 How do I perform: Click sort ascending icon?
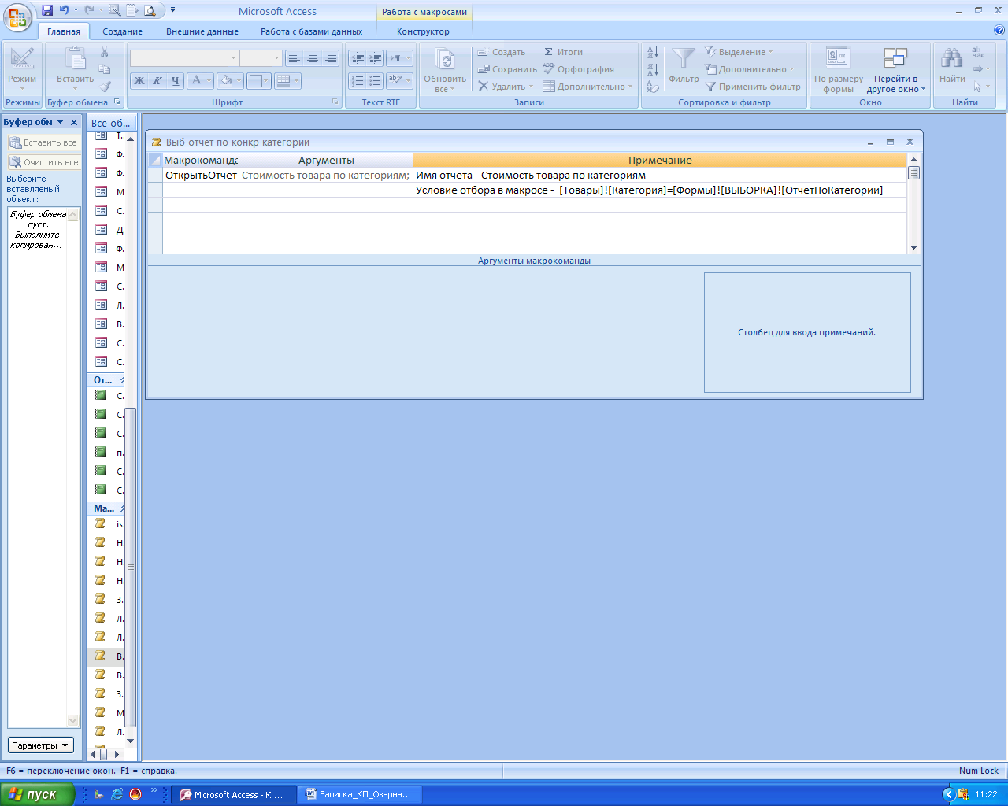click(653, 52)
